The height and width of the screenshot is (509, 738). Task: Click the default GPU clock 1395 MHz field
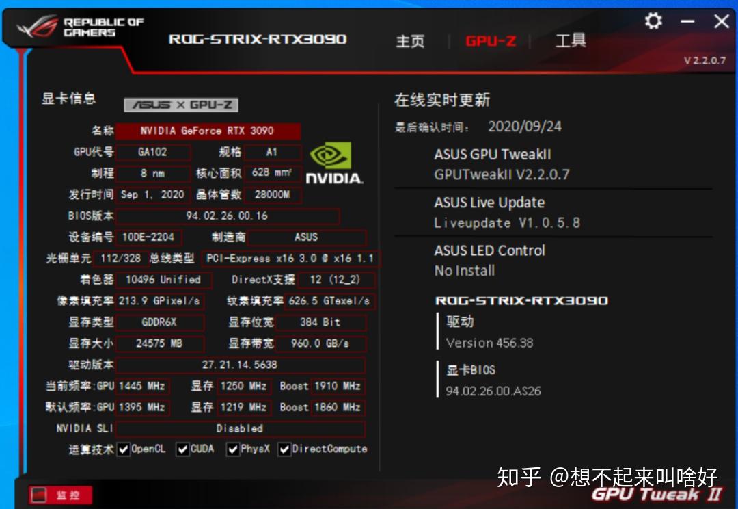click(x=143, y=408)
